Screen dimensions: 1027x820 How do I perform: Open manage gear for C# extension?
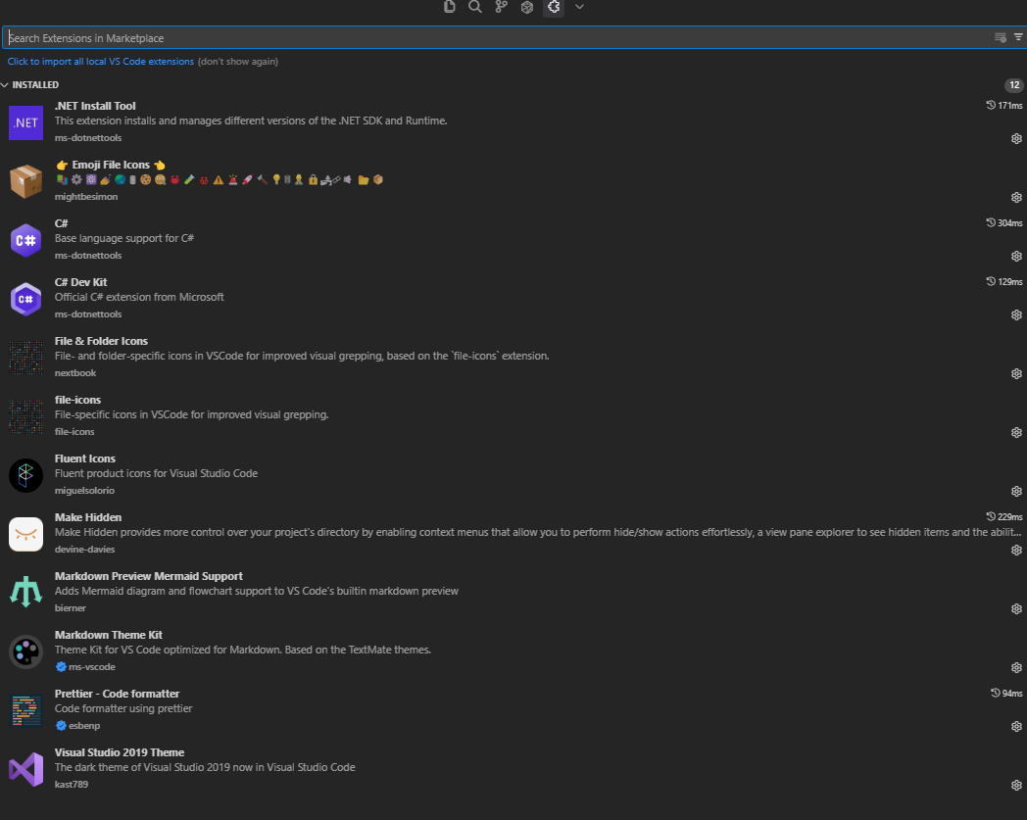(1016, 256)
